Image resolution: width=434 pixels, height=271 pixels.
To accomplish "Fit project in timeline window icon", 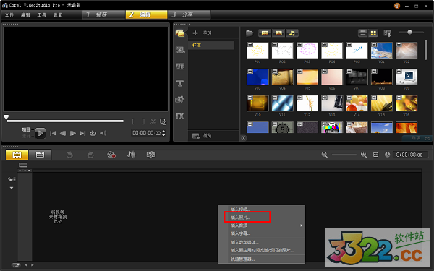I will pos(375,155).
